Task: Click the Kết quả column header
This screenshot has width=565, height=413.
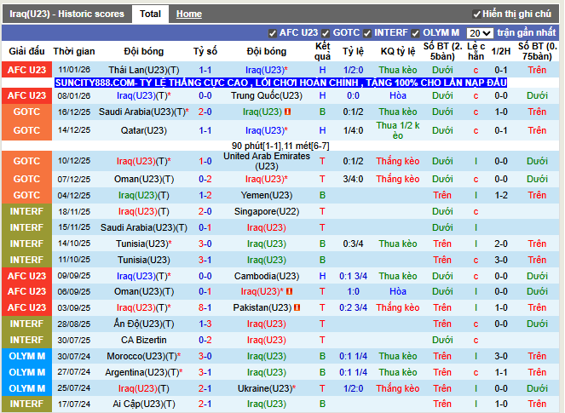Action: [x=322, y=51]
